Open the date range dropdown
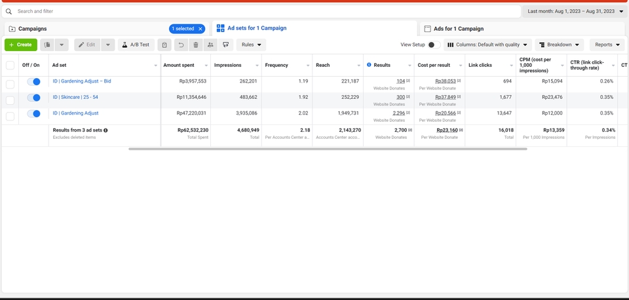The height and width of the screenshot is (300, 629). 575,11
